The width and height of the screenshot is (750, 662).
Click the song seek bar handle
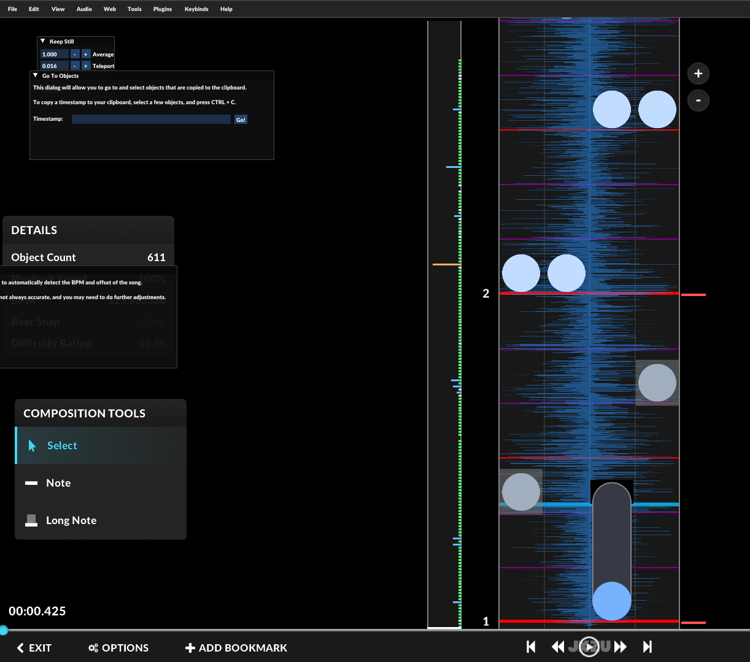tap(4, 630)
